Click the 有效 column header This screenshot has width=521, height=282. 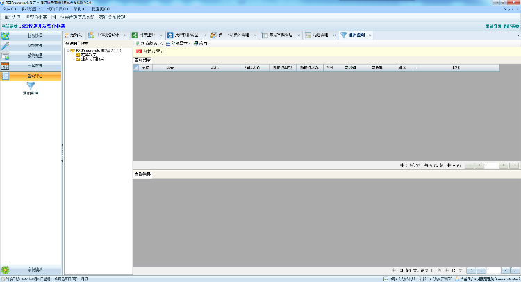(x=330, y=68)
